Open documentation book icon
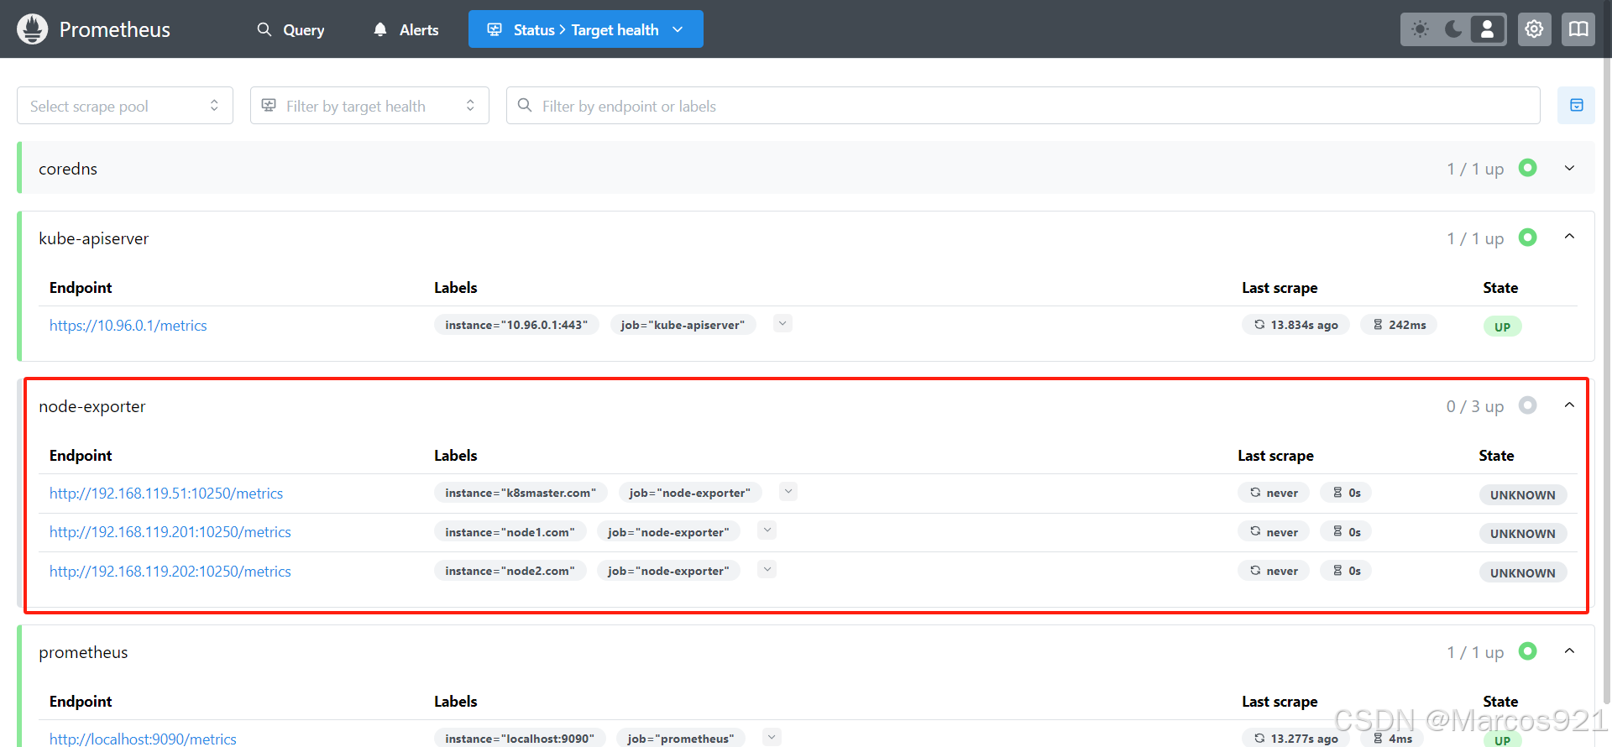The width and height of the screenshot is (1612, 747). pos(1578,29)
